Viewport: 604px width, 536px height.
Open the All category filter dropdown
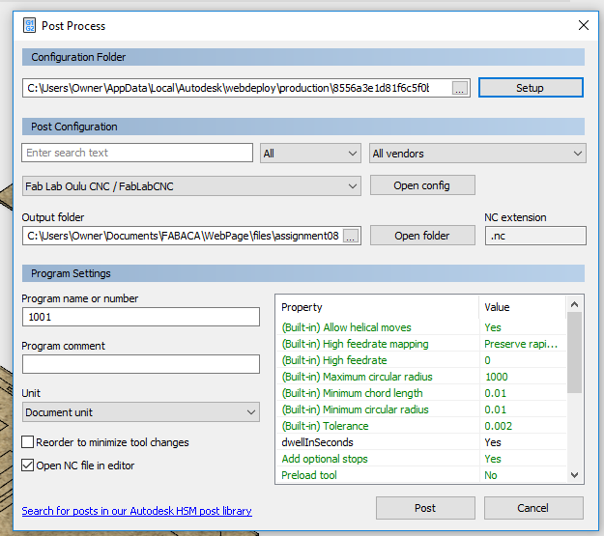[310, 153]
